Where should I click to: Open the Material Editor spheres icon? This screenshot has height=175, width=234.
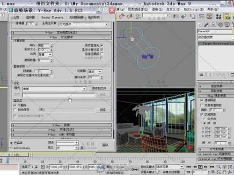click(219, 16)
